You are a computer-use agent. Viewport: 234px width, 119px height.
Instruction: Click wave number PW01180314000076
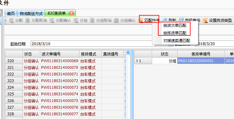[59, 108]
